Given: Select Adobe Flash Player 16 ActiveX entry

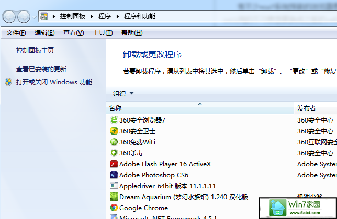Looking at the screenshot, I should coord(165,164).
